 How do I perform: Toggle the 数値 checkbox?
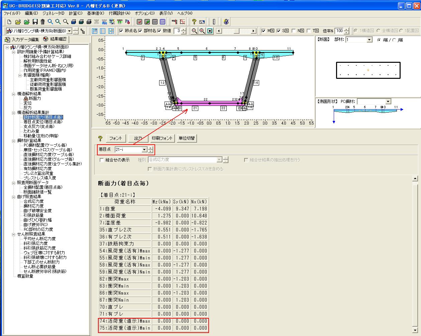(159, 31)
